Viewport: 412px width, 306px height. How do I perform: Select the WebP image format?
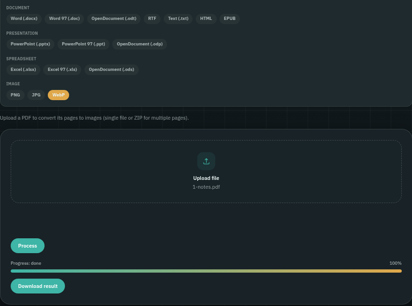point(58,95)
